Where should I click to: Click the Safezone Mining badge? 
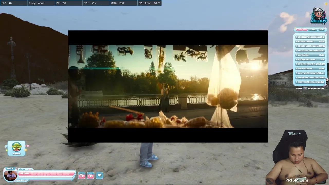[16, 148]
